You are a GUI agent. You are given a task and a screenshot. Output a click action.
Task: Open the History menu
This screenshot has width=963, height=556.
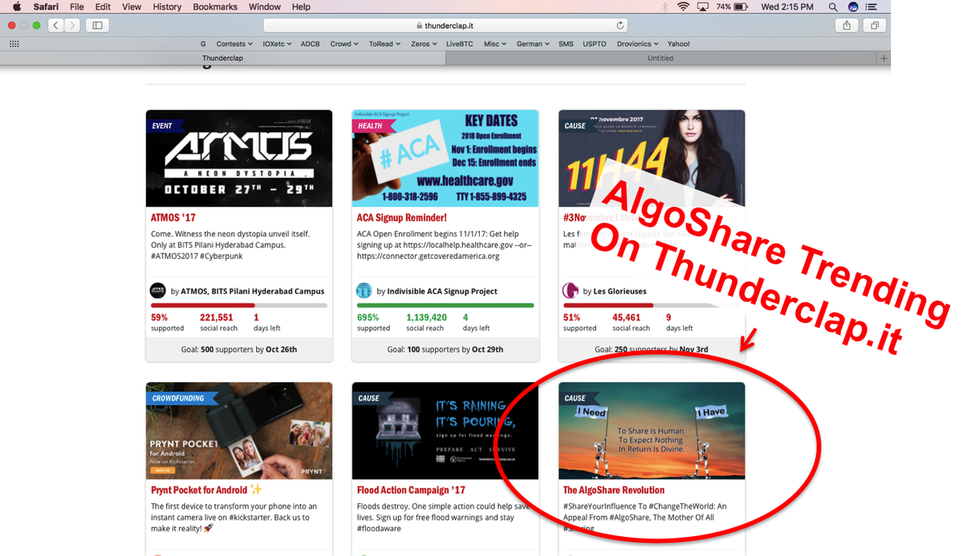pos(167,6)
